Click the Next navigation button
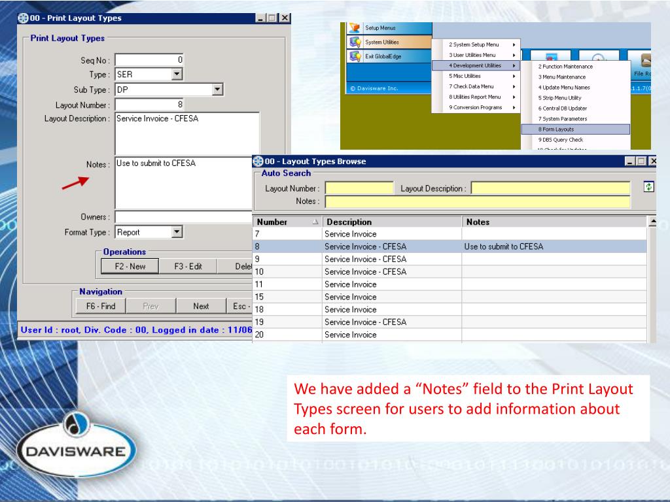 [x=201, y=306]
